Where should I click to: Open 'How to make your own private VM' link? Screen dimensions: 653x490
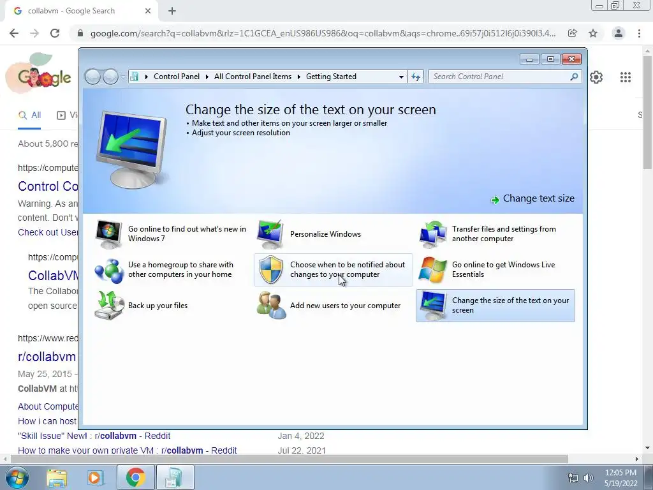(x=128, y=450)
